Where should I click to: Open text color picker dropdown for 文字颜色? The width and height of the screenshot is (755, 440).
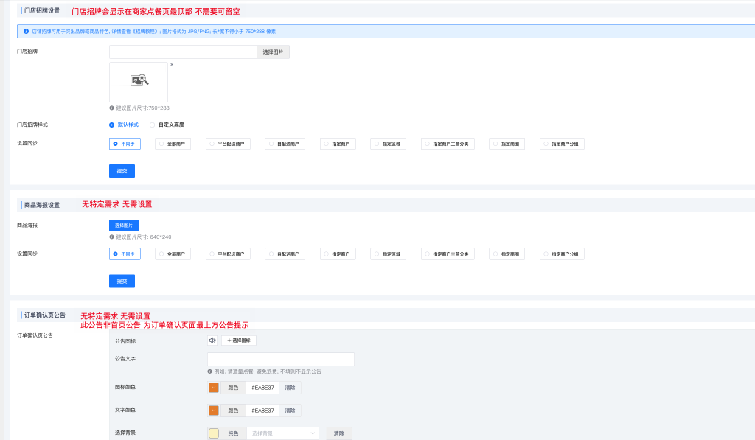point(214,411)
